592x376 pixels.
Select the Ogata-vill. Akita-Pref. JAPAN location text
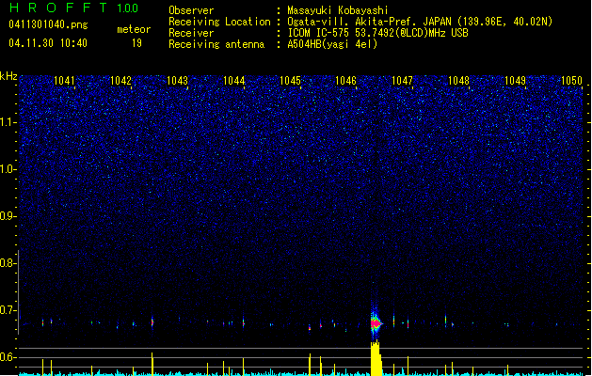coord(420,22)
